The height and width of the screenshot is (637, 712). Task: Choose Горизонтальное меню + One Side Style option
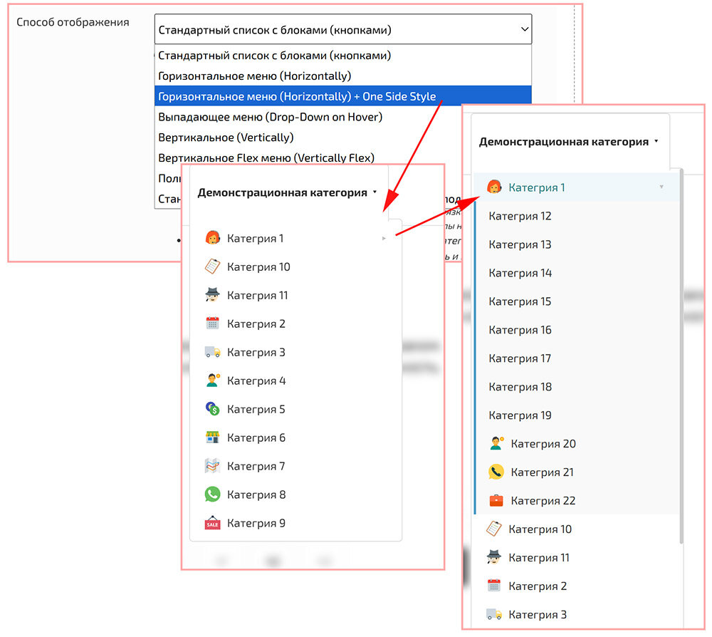[297, 96]
